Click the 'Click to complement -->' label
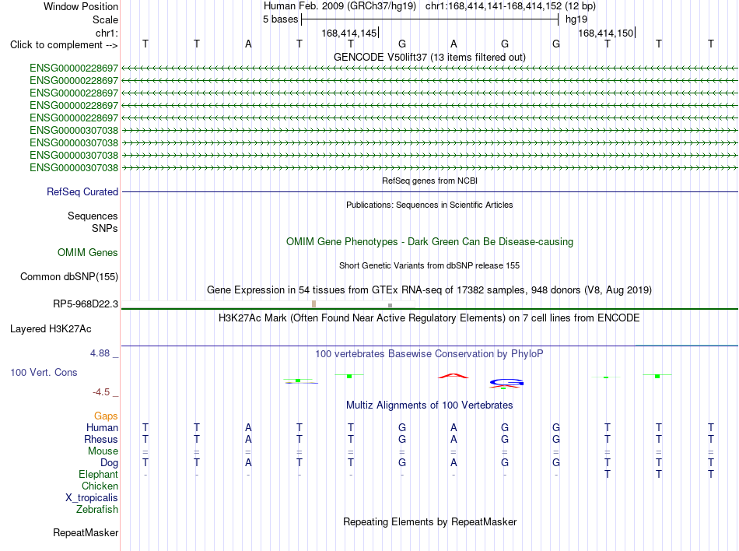Image resolution: width=739 pixels, height=551 pixels. [x=64, y=45]
